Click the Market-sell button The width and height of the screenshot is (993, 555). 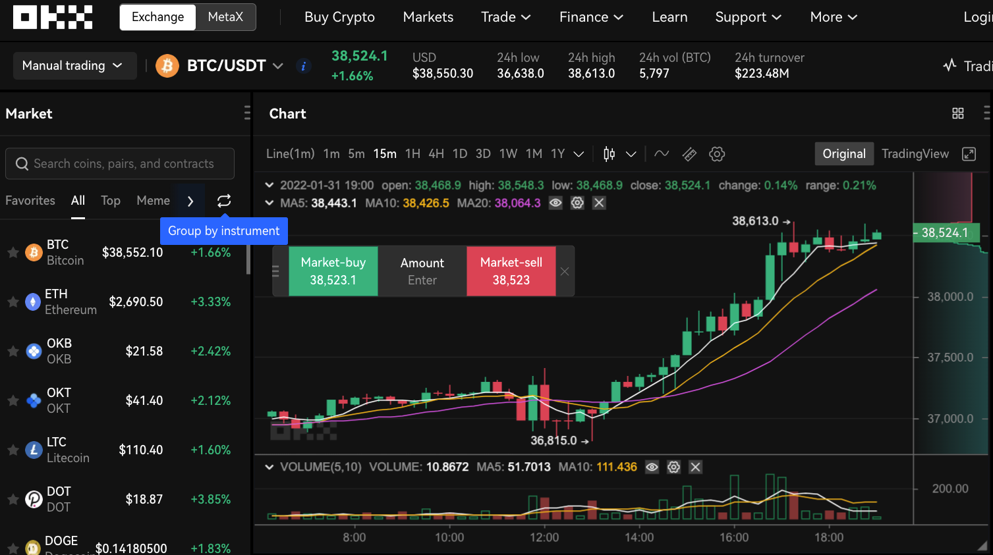coord(511,271)
